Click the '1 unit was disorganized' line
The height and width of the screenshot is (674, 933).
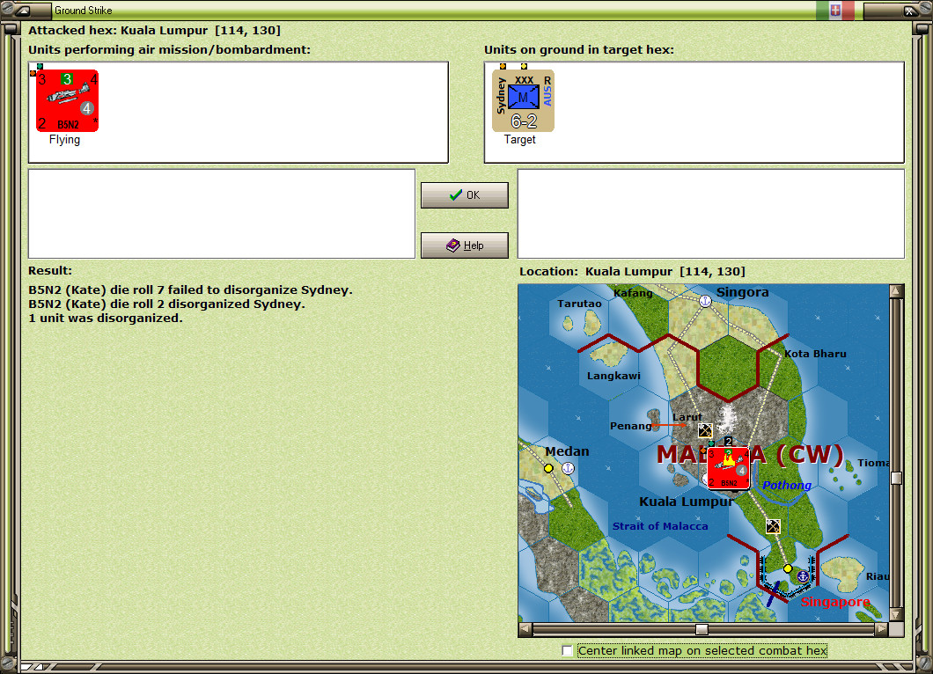click(x=106, y=319)
